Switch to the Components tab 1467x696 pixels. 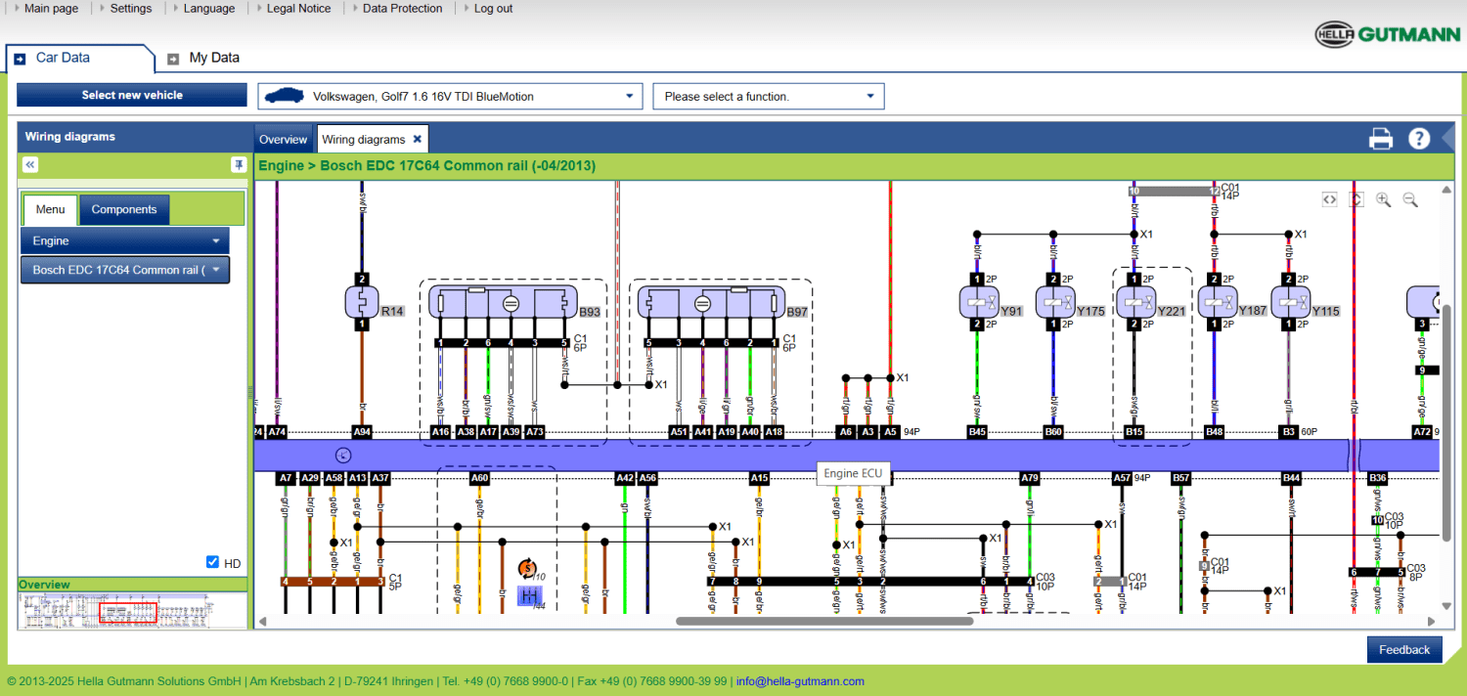pyautogui.click(x=124, y=209)
